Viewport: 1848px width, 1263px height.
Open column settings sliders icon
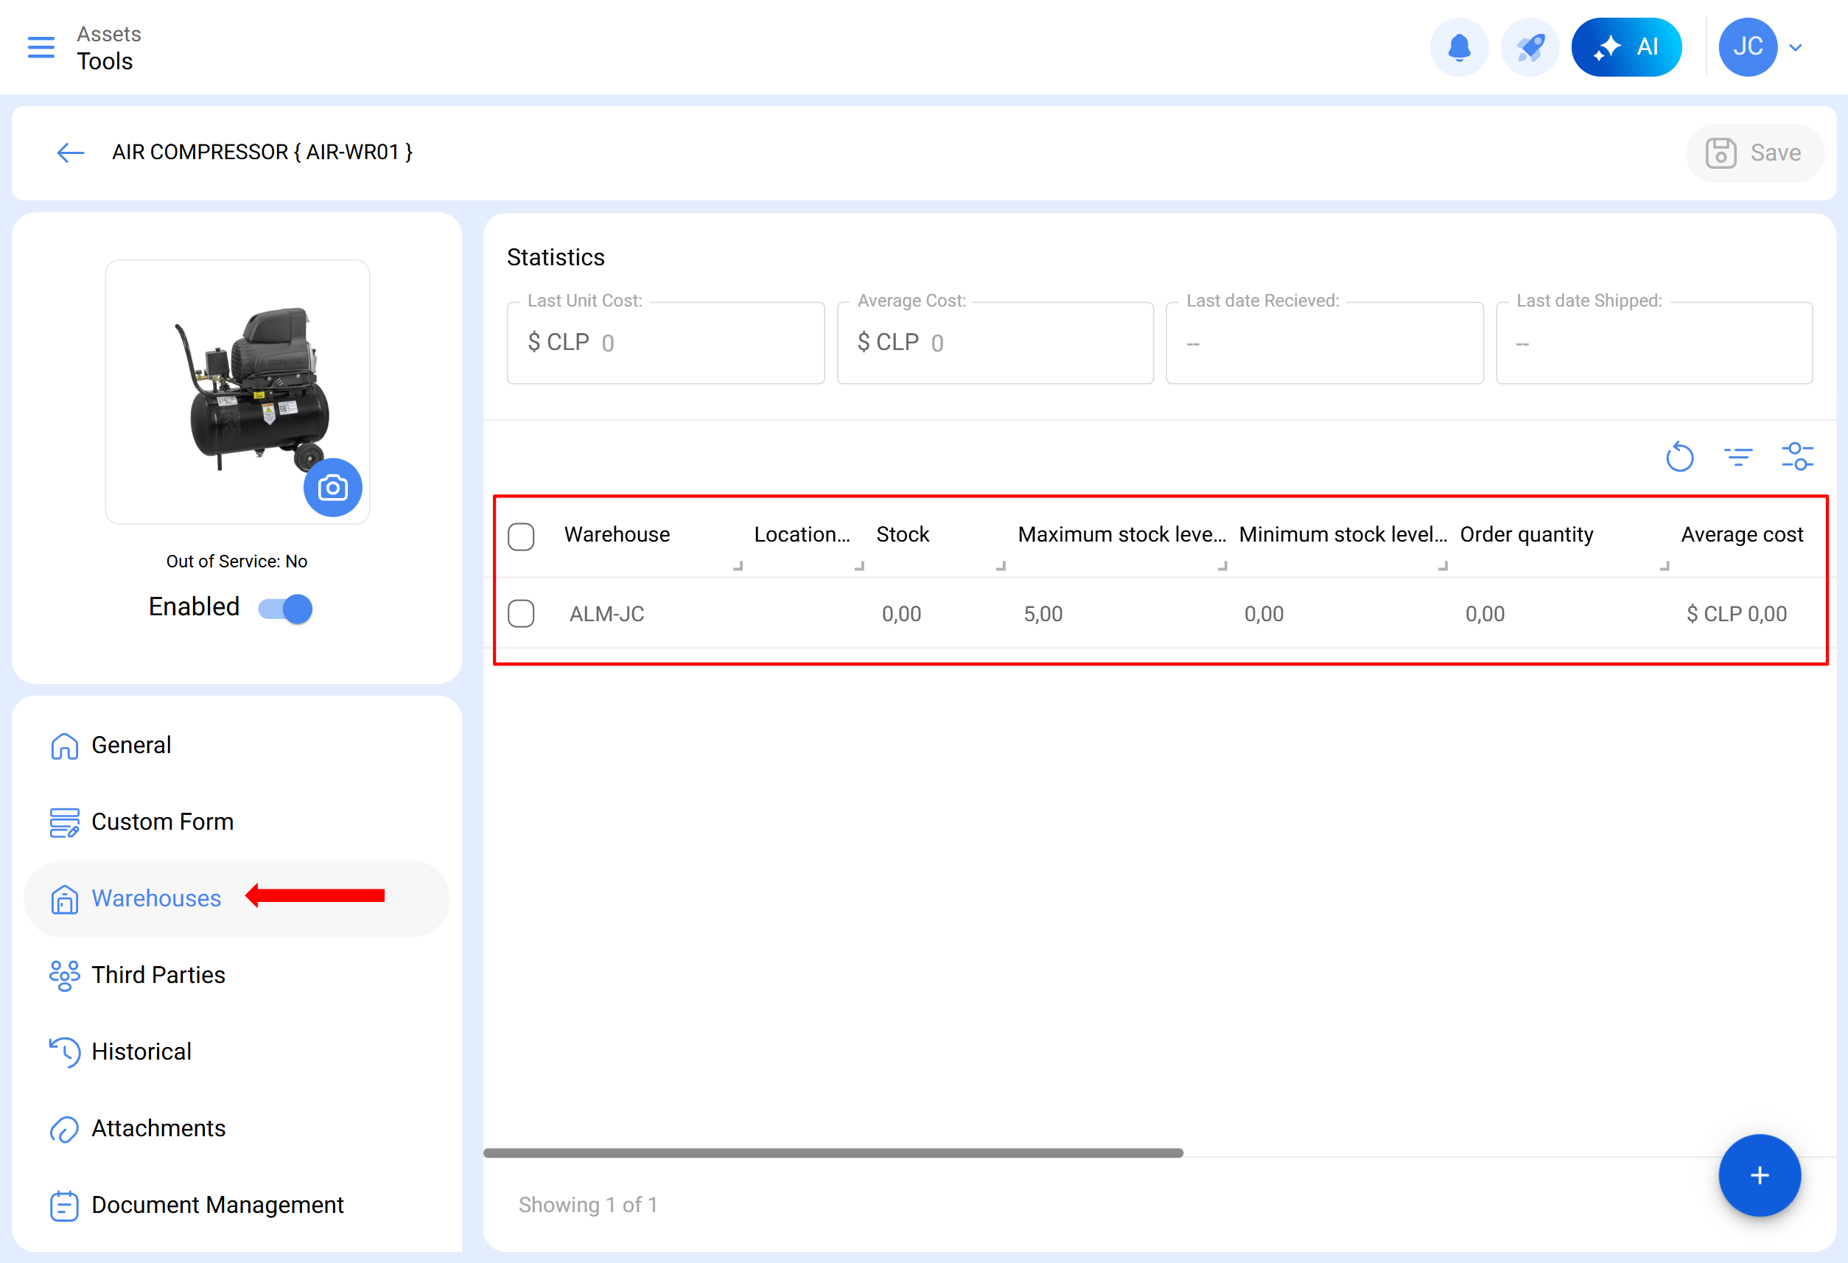coord(1797,457)
